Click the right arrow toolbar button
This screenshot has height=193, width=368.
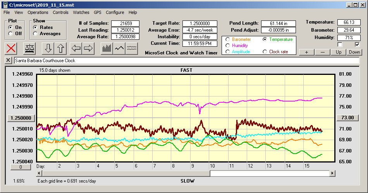tap(88, 48)
